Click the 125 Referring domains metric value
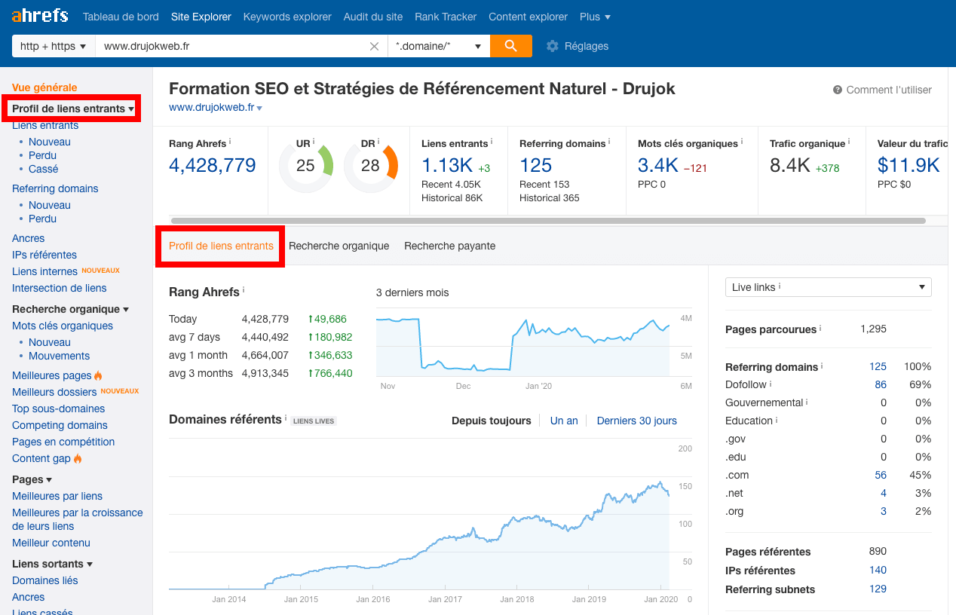The width and height of the screenshot is (956, 615). (x=536, y=165)
